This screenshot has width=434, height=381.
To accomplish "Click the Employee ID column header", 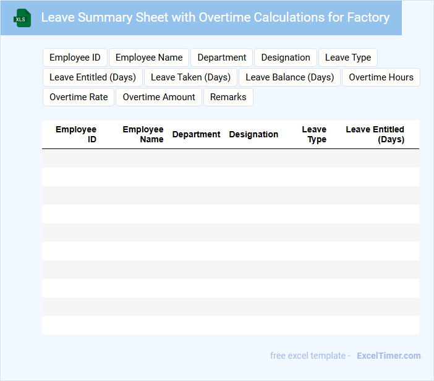I will [76, 134].
